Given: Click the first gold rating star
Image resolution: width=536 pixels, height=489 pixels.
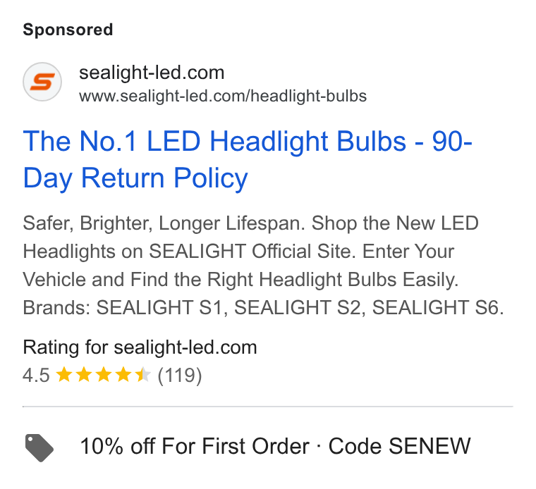Looking at the screenshot, I should (x=64, y=375).
